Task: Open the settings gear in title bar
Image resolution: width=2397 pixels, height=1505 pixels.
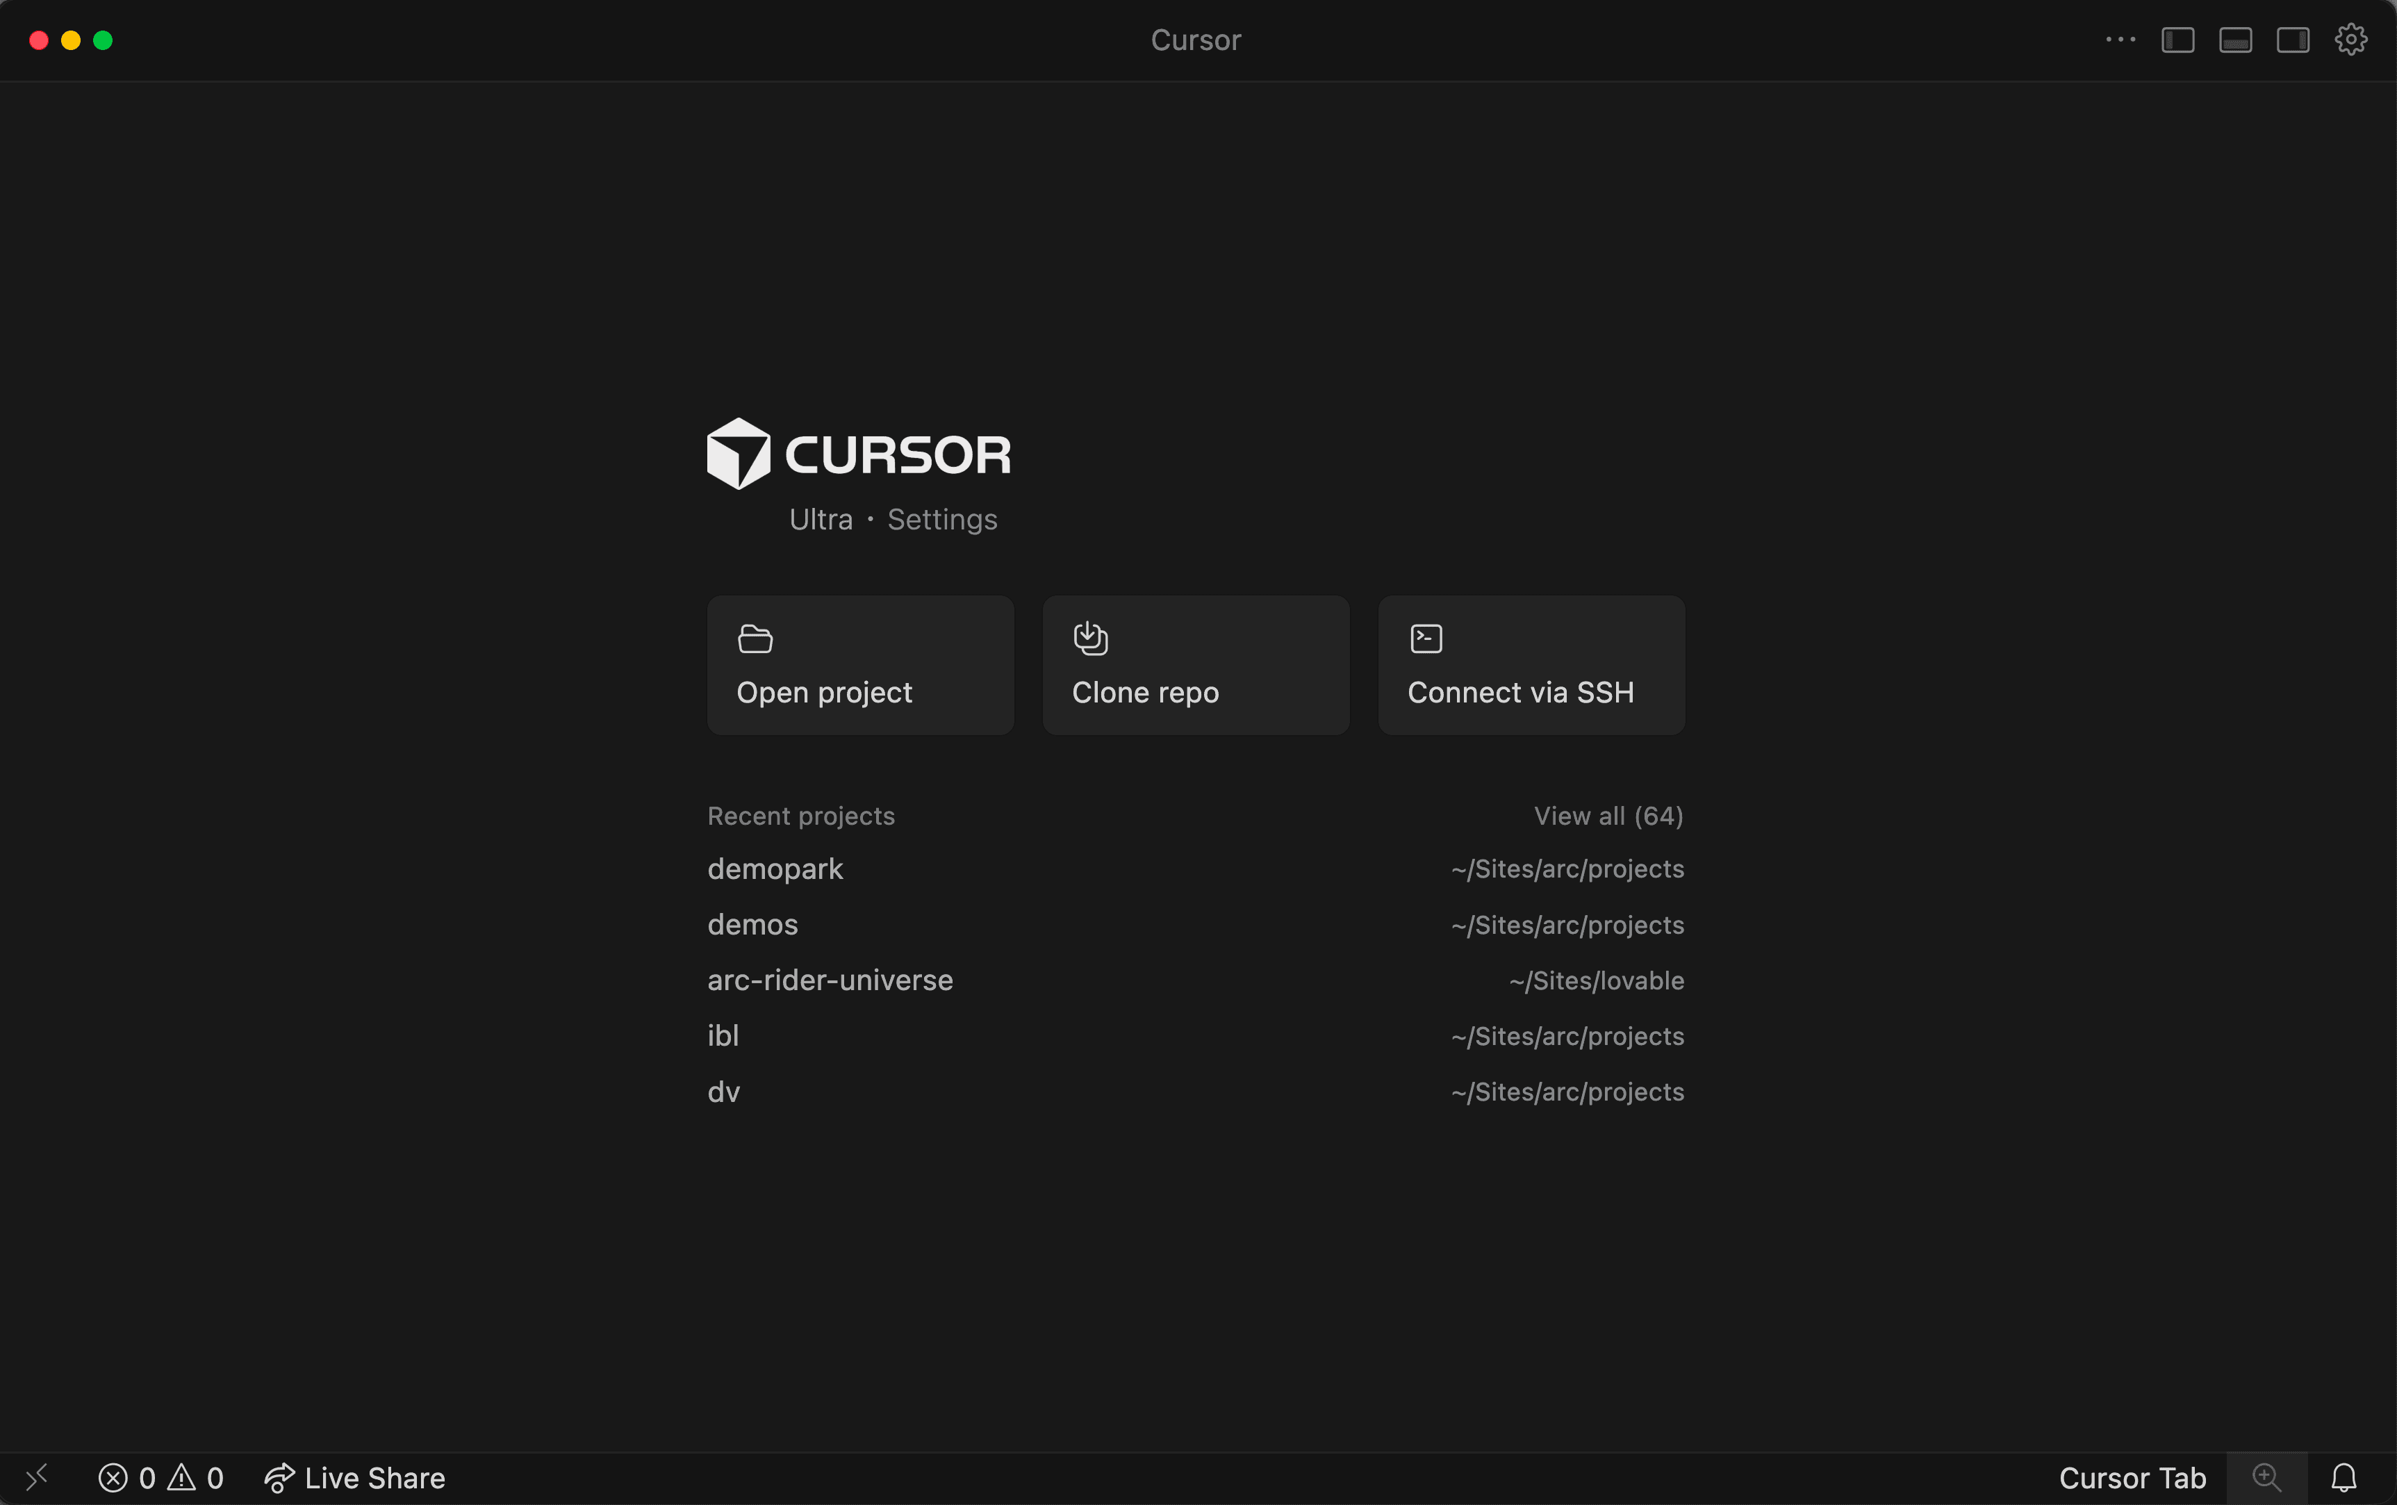Action: [x=2350, y=40]
